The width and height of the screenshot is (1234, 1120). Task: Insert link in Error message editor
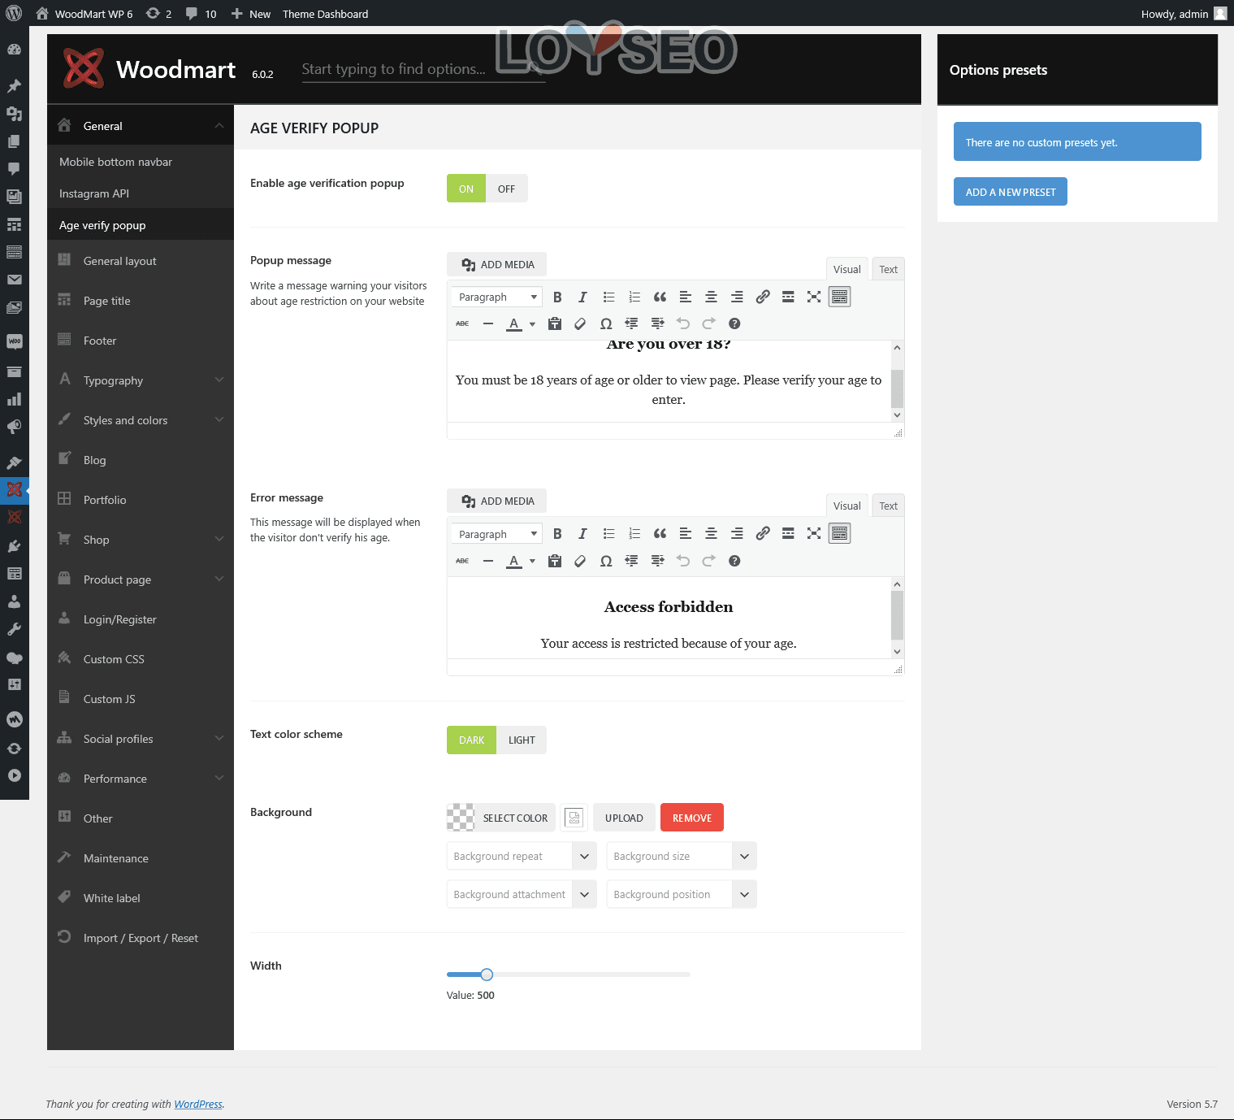762,534
